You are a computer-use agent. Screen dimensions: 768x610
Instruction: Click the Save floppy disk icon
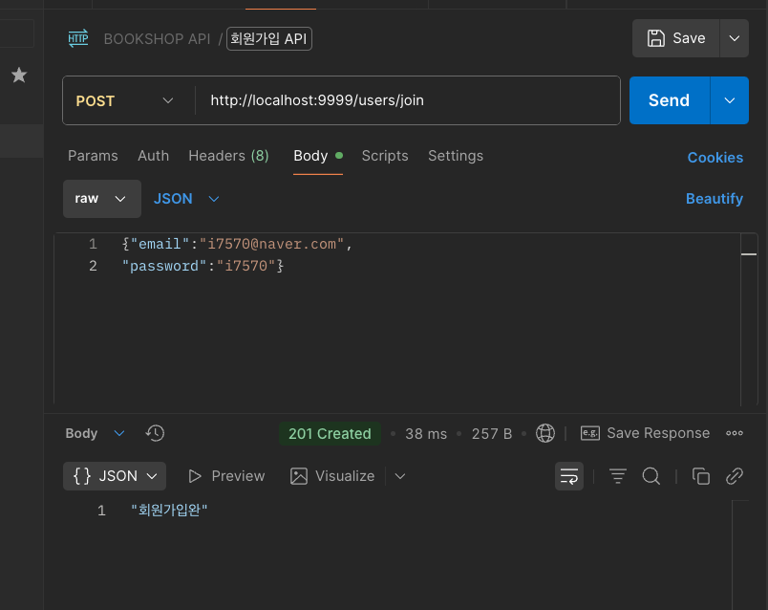pyautogui.click(x=656, y=38)
